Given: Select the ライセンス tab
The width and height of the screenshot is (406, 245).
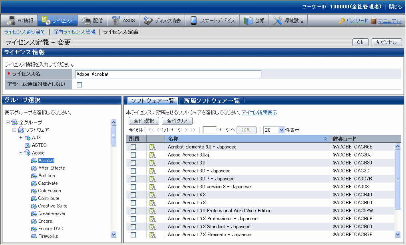Looking at the screenshot, I should (x=58, y=20).
